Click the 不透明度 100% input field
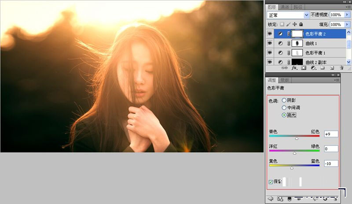 tap(337, 15)
